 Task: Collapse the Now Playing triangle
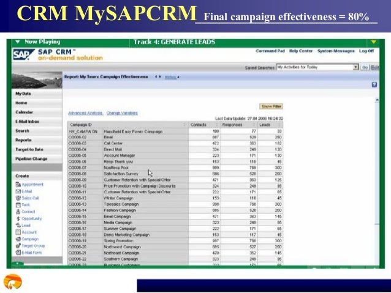(17, 42)
